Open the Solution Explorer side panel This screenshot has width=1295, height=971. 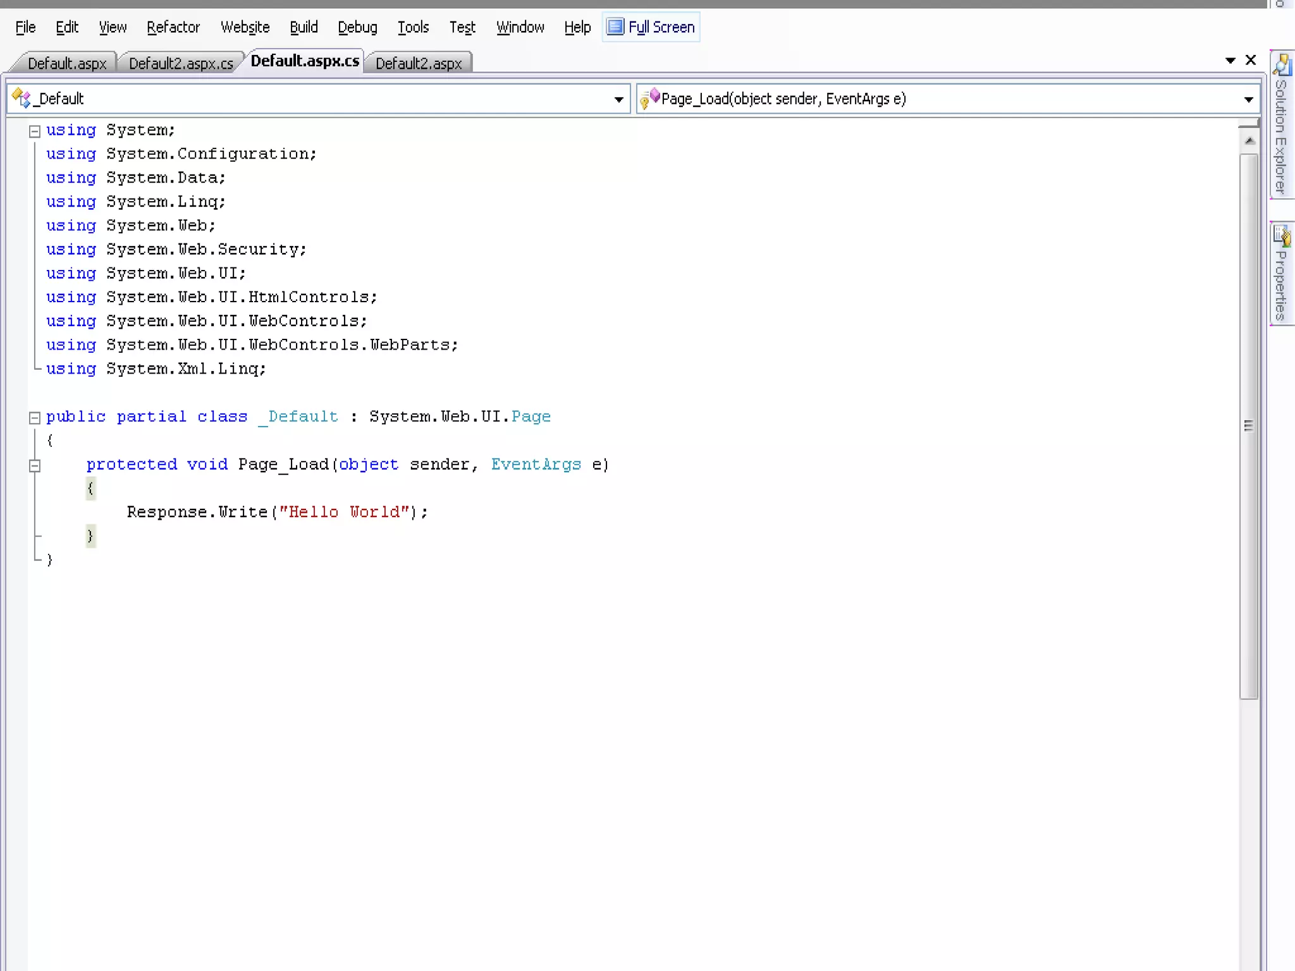pyautogui.click(x=1281, y=126)
